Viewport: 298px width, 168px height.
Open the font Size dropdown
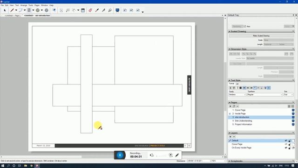pyautogui.click(x=289, y=95)
